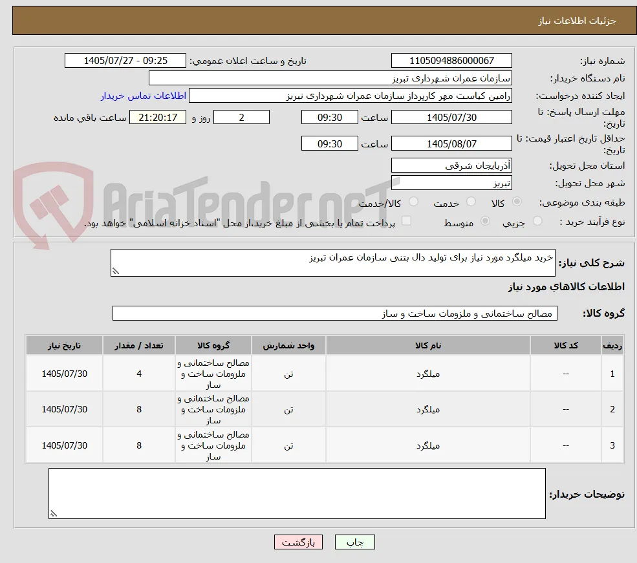Click the price validity time 09:30 field
This screenshot has width=637, height=563.
coord(329,143)
